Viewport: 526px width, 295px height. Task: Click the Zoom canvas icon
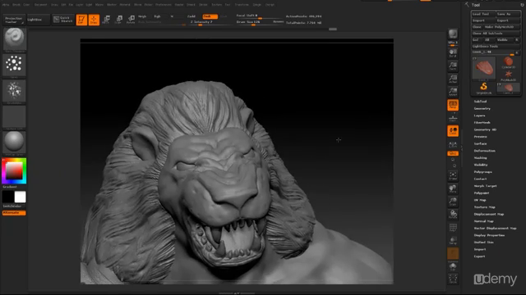[x=453, y=66]
